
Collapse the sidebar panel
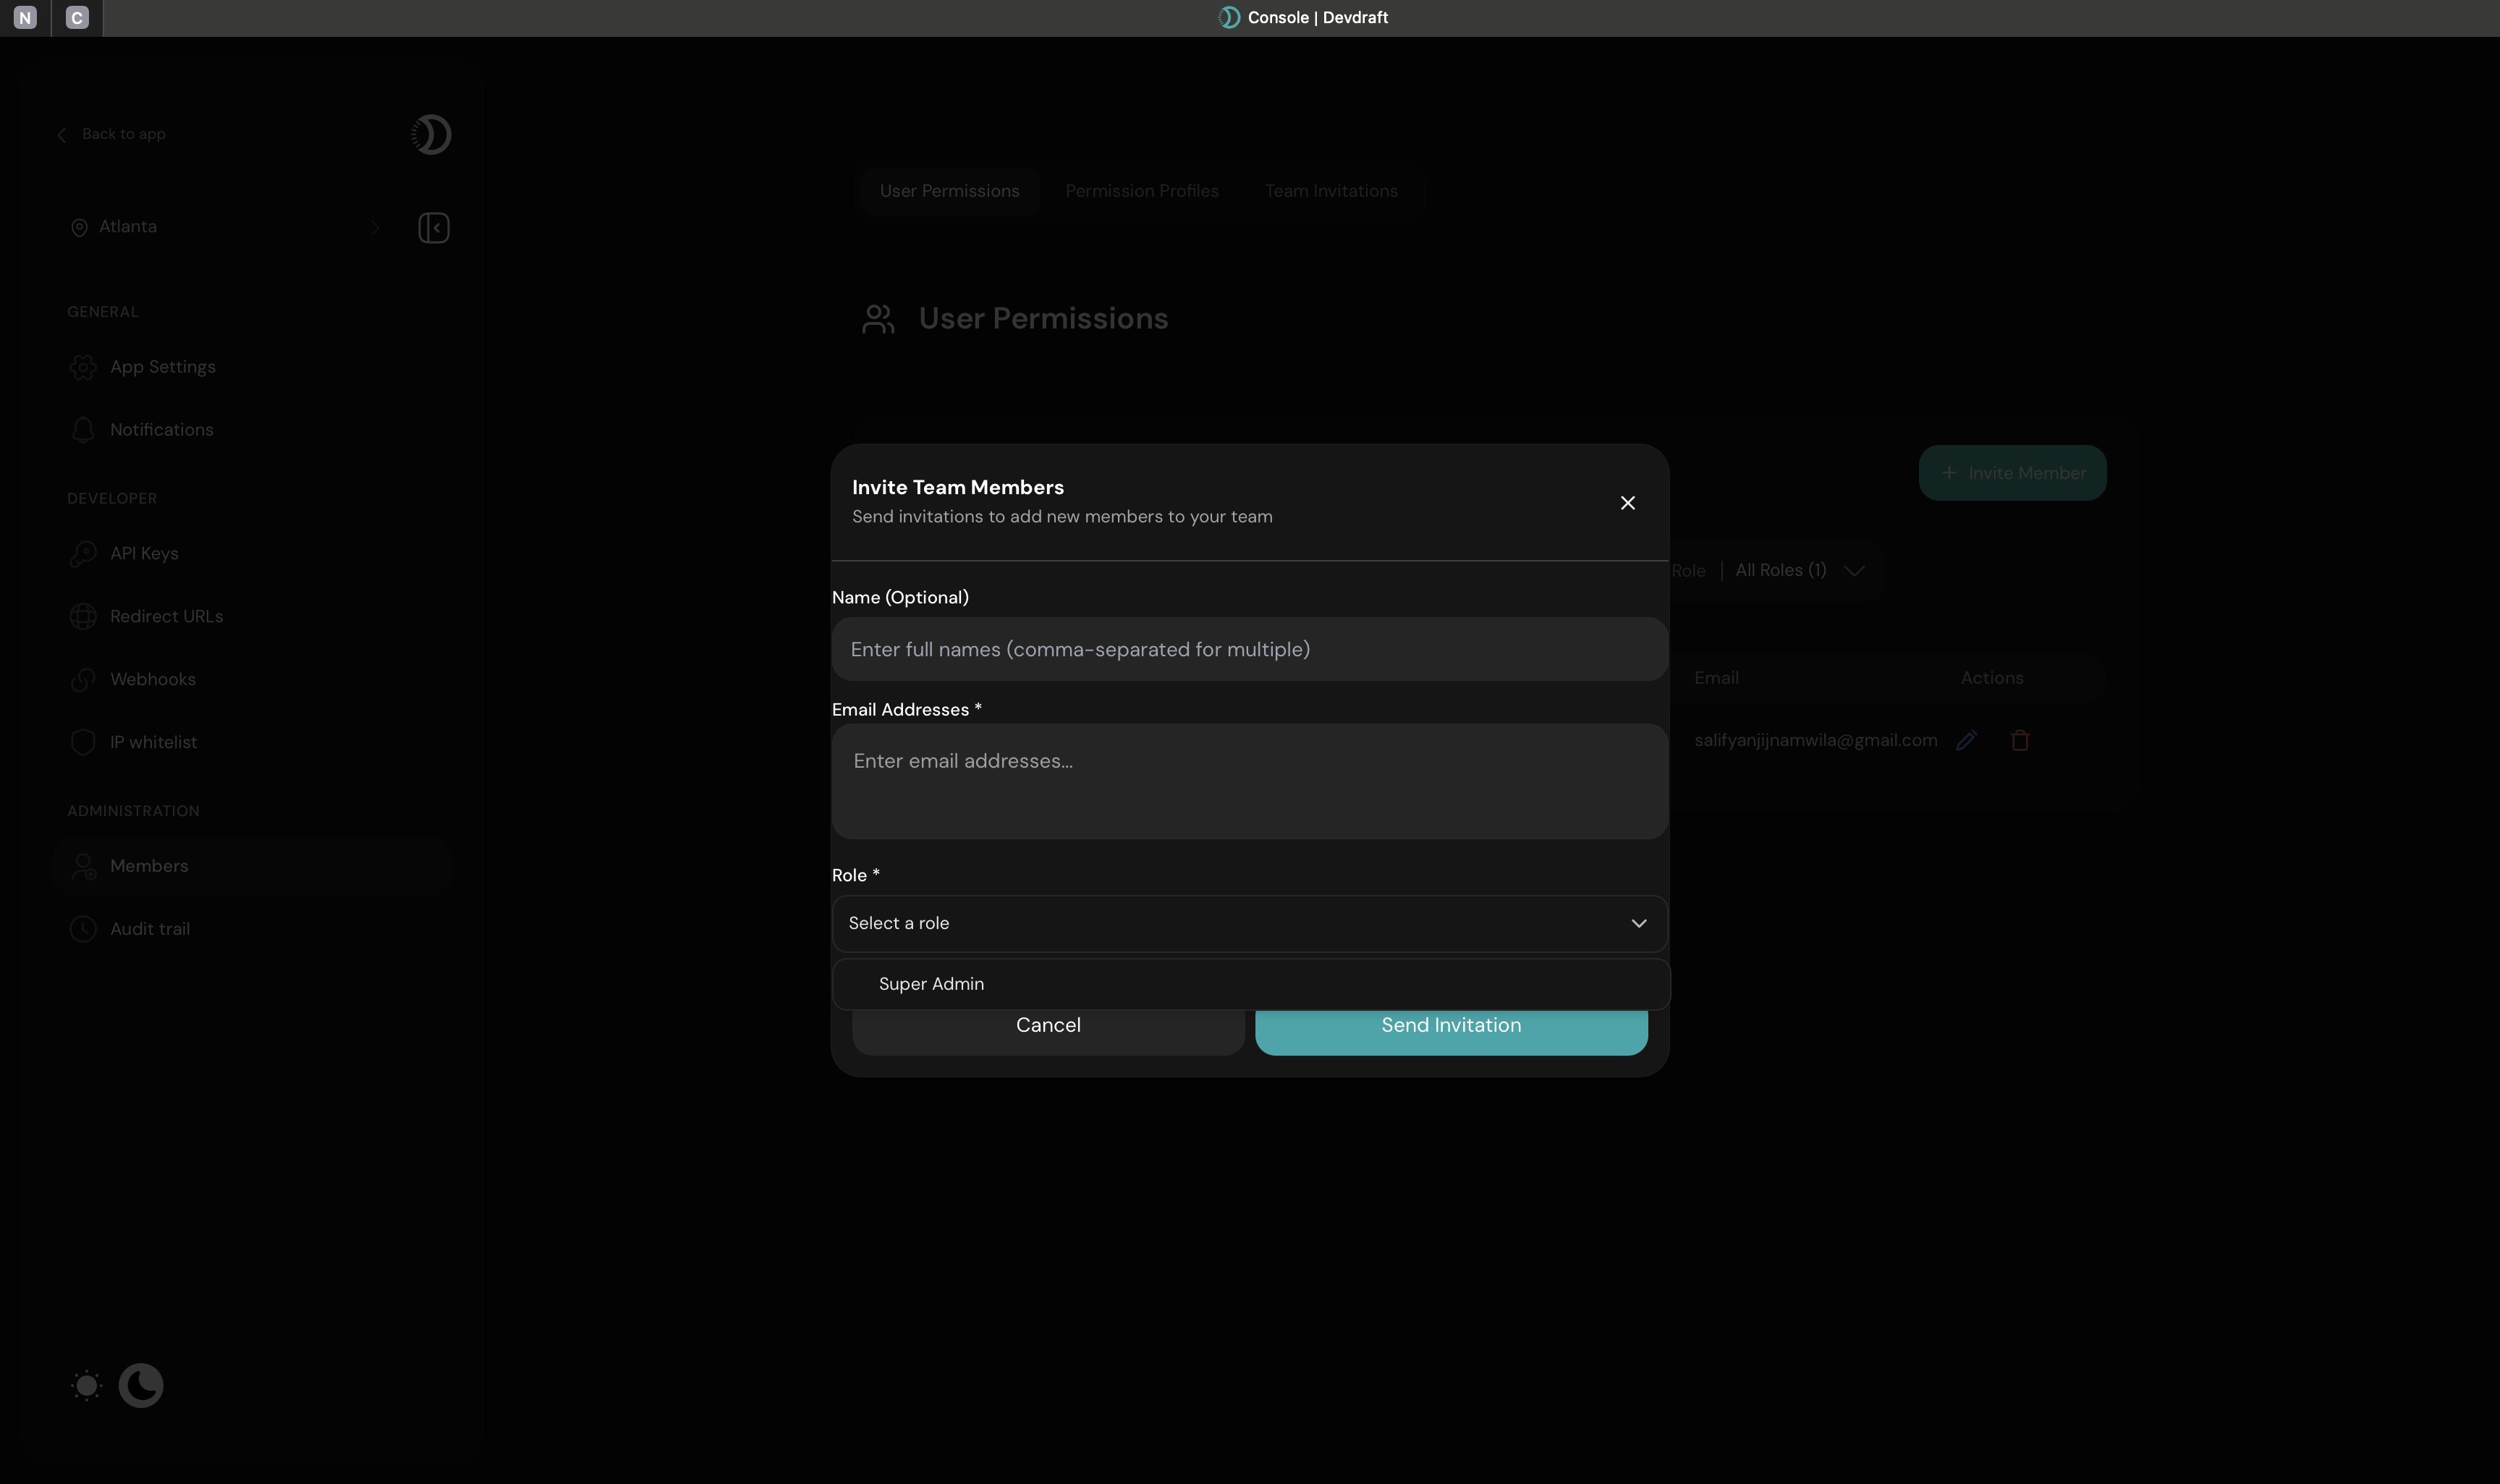[x=433, y=227]
